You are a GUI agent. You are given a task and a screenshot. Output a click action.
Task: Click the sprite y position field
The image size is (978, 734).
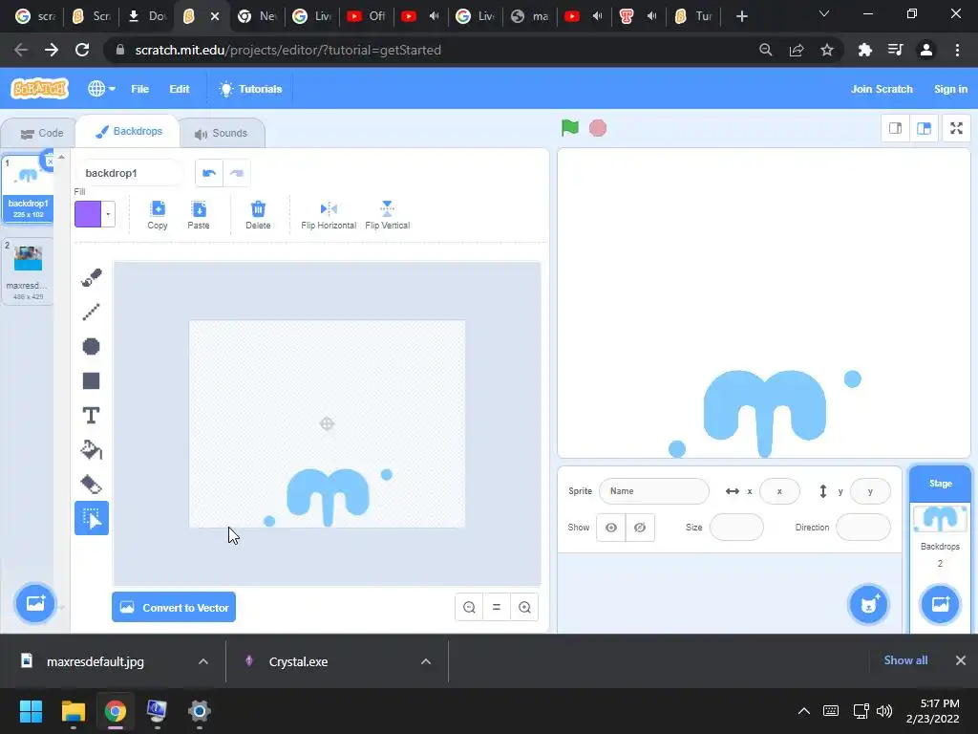pos(870,491)
